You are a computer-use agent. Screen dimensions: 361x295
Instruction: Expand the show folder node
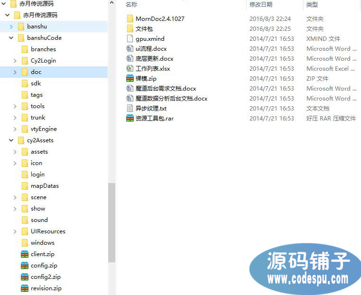(x=15, y=209)
